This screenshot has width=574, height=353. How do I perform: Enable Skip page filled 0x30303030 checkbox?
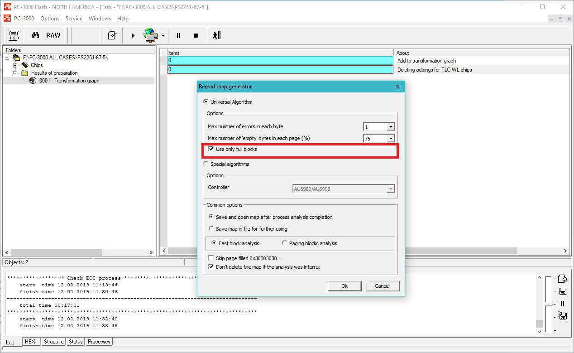point(211,258)
